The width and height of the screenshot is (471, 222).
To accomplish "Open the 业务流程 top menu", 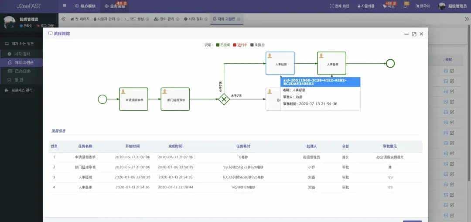I will click(115, 6).
